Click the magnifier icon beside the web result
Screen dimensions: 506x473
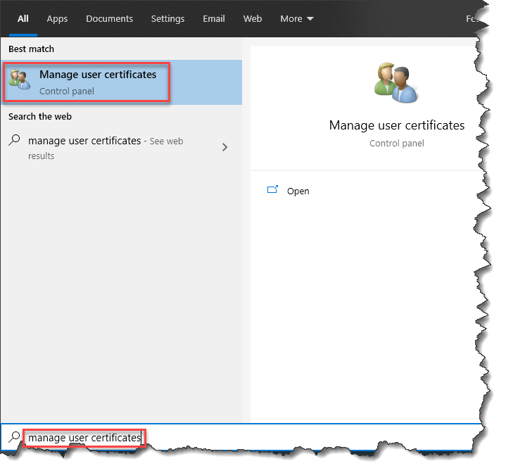[x=14, y=141]
